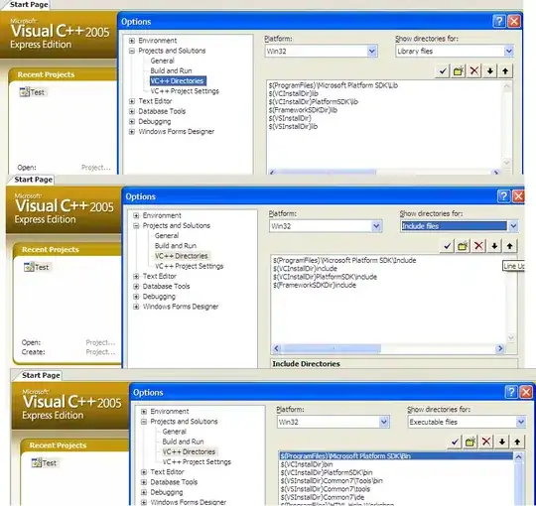The height and width of the screenshot is (506, 536).
Task: Add new line in Include files dialog
Action: (x=463, y=246)
